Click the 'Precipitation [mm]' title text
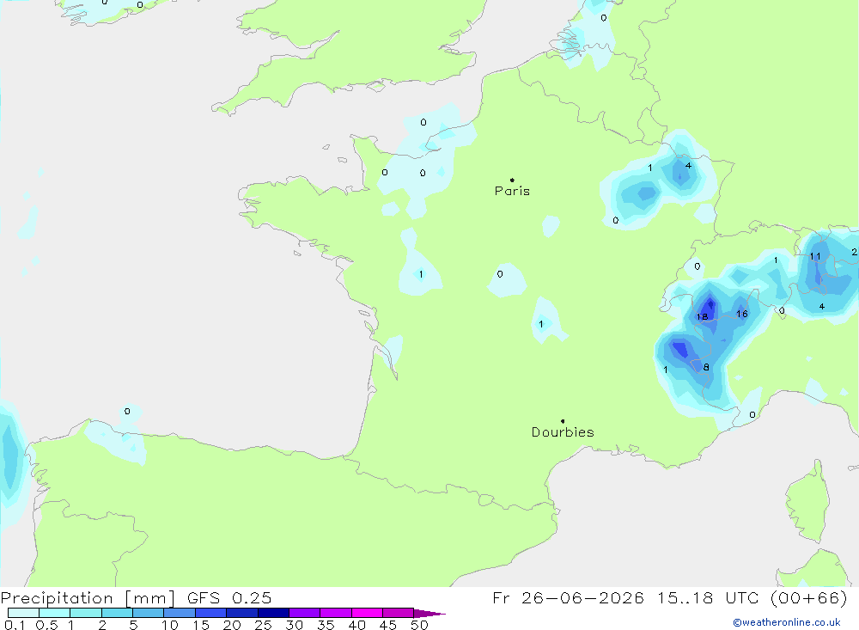The height and width of the screenshot is (630, 859). [88, 597]
